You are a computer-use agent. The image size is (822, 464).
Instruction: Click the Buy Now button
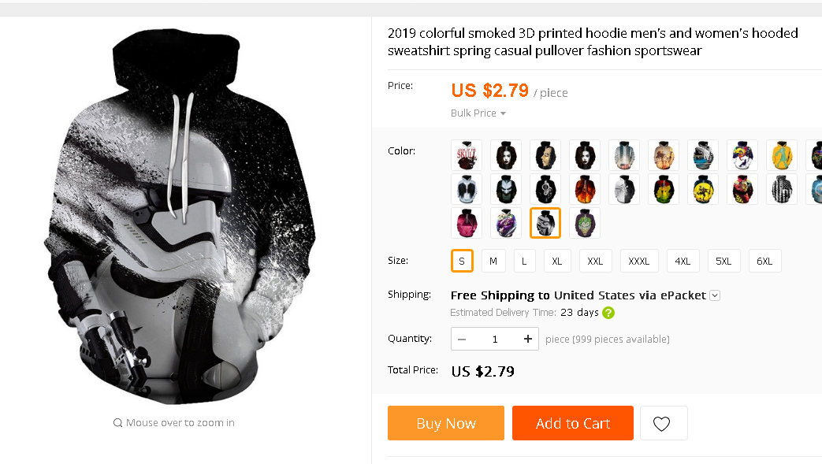click(446, 423)
